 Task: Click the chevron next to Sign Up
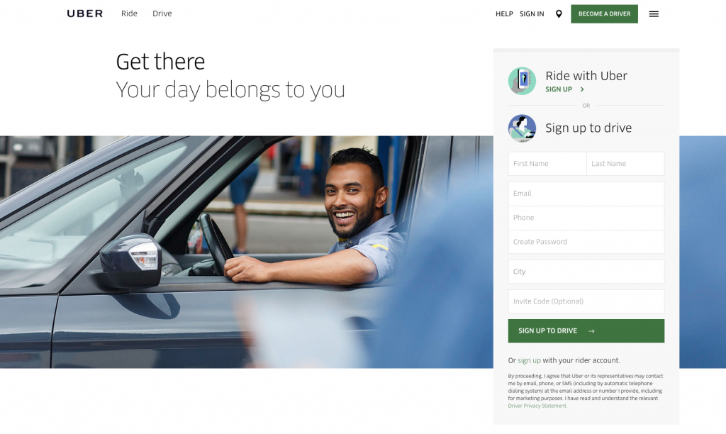pyautogui.click(x=582, y=89)
